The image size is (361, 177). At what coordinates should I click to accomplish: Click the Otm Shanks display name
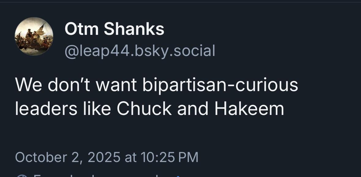(114, 29)
